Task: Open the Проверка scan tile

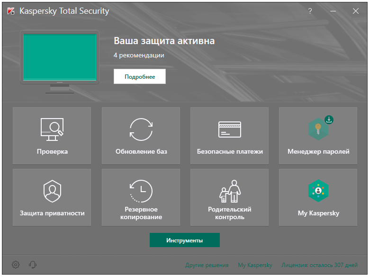Action: (52, 136)
